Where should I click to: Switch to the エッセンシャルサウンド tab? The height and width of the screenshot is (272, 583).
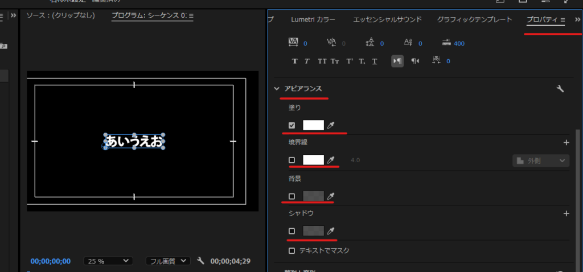388,19
